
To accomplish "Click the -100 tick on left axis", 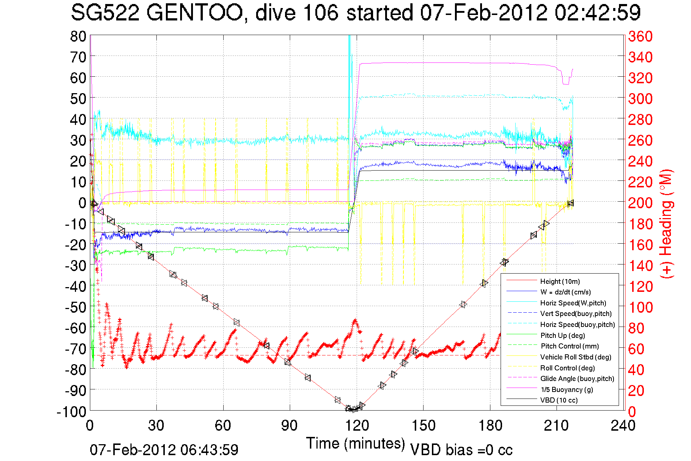I will click(72, 412).
